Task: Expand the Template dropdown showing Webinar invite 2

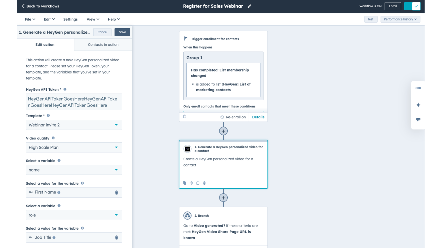Action: (x=74, y=125)
